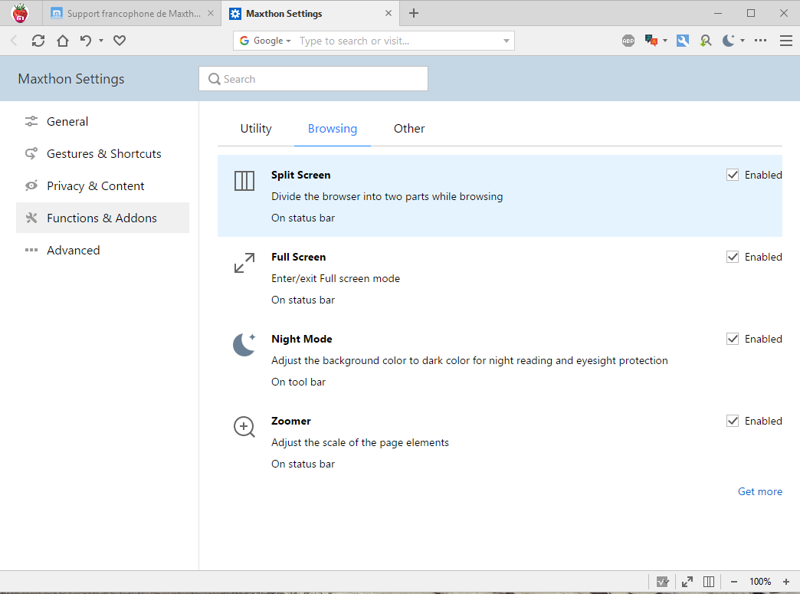Screen dimensions: 800x594
Task: Click full screen icon on status bar
Action: tap(687, 581)
